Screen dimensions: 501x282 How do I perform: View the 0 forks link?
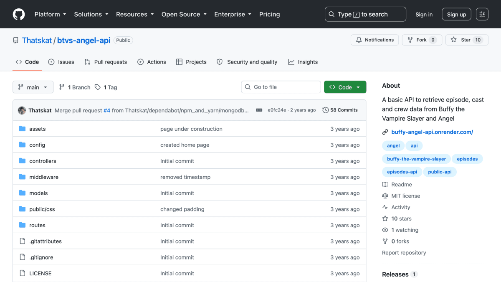tap(396, 241)
